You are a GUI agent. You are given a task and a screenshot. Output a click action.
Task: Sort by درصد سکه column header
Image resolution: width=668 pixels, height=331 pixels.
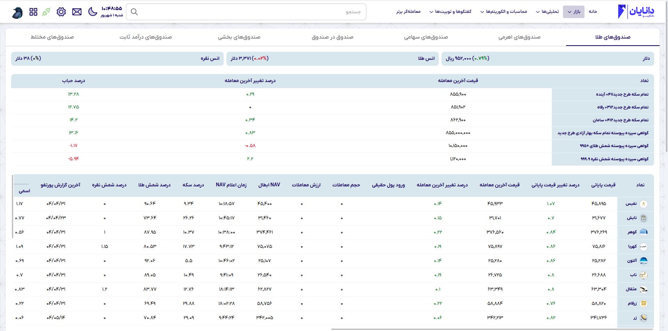tap(193, 185)
